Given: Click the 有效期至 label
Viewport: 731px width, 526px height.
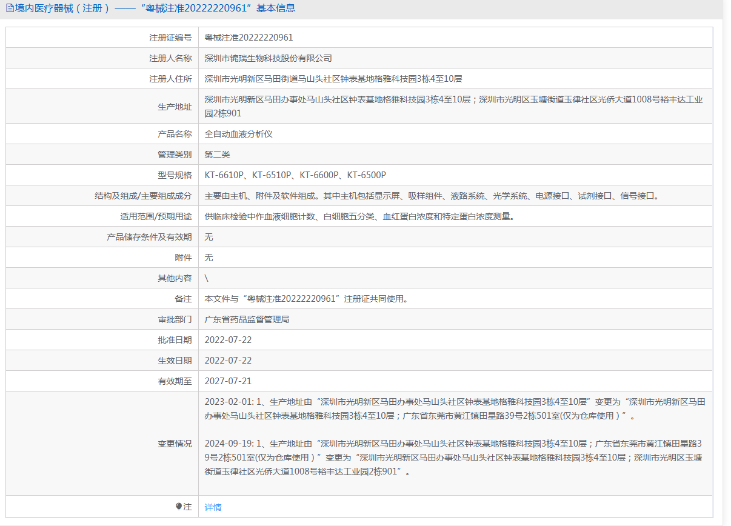Looking at the screenshot, I should pyautogui.click(x=175, y=381).
